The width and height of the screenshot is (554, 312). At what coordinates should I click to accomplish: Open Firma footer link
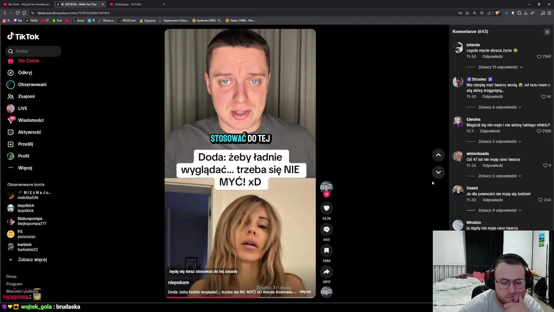pyautogui.click(x=11, y=276)
